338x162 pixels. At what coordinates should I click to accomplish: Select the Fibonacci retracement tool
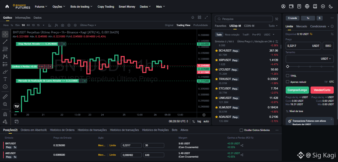click(5, 49)
